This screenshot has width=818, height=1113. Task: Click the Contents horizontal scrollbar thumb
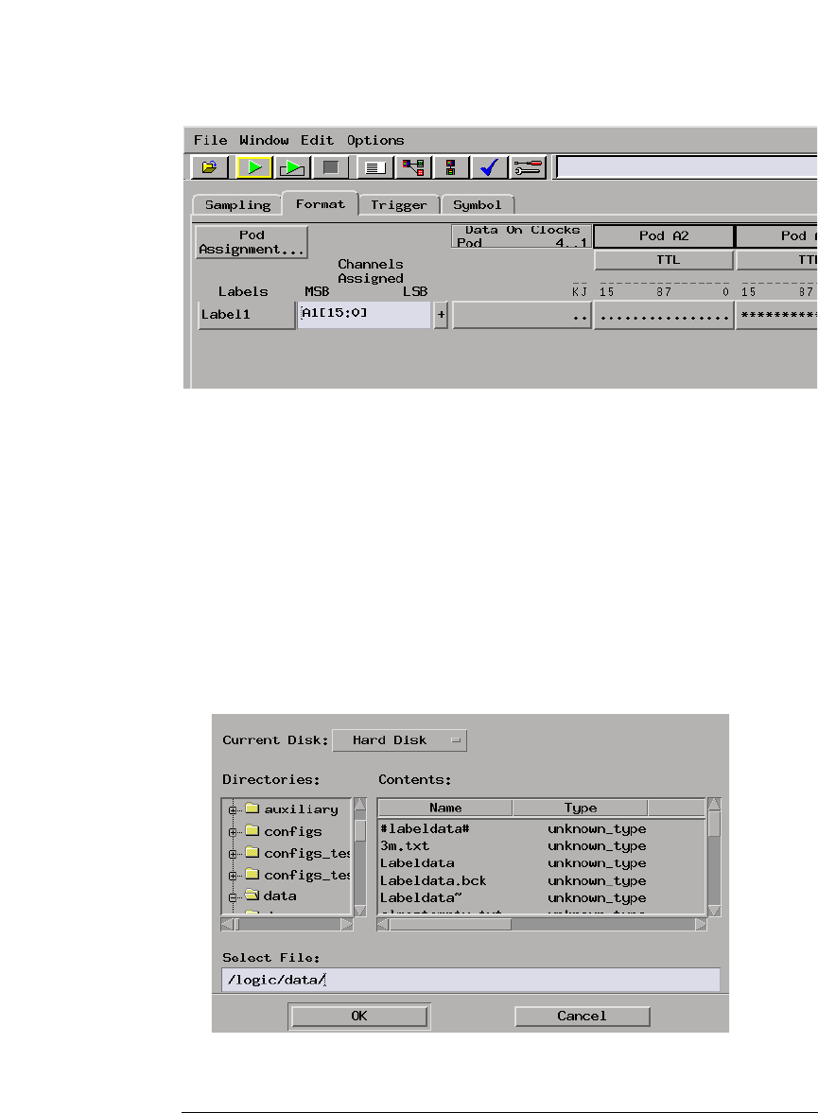pyautogui.click(x=450, y=925)
